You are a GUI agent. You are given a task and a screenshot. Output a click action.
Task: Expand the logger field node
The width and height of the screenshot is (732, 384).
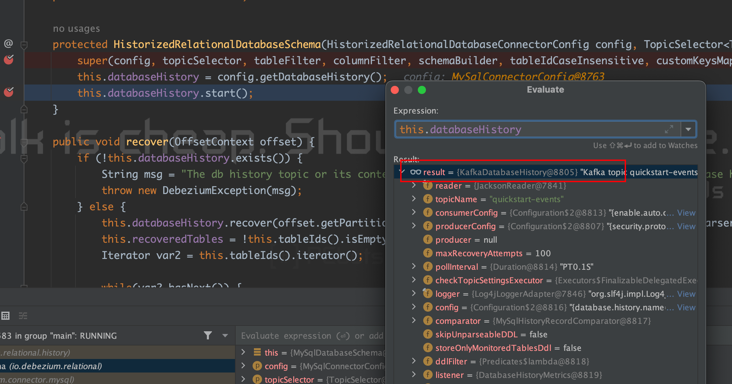414,293
